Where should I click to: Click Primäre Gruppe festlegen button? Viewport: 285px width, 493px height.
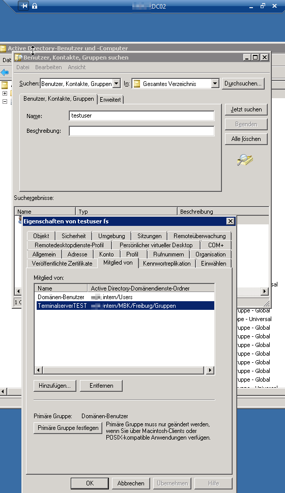tap(68, 428)
